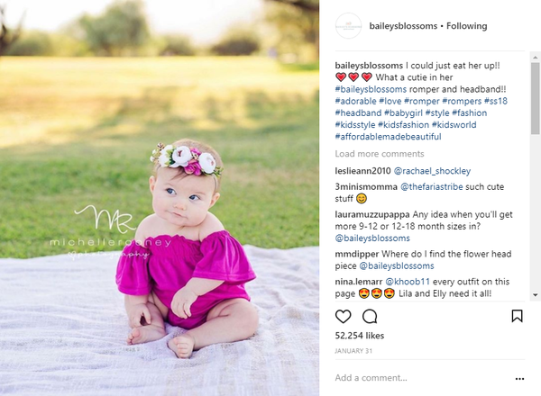Click scrollbar down arrow in comments
This screenshot has width=541, height=396.
535,295
